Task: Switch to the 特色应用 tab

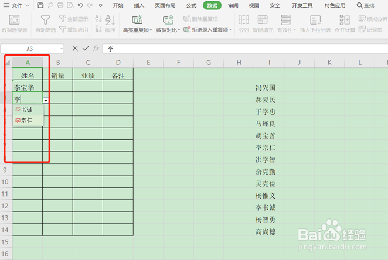Action: point(335,5)
